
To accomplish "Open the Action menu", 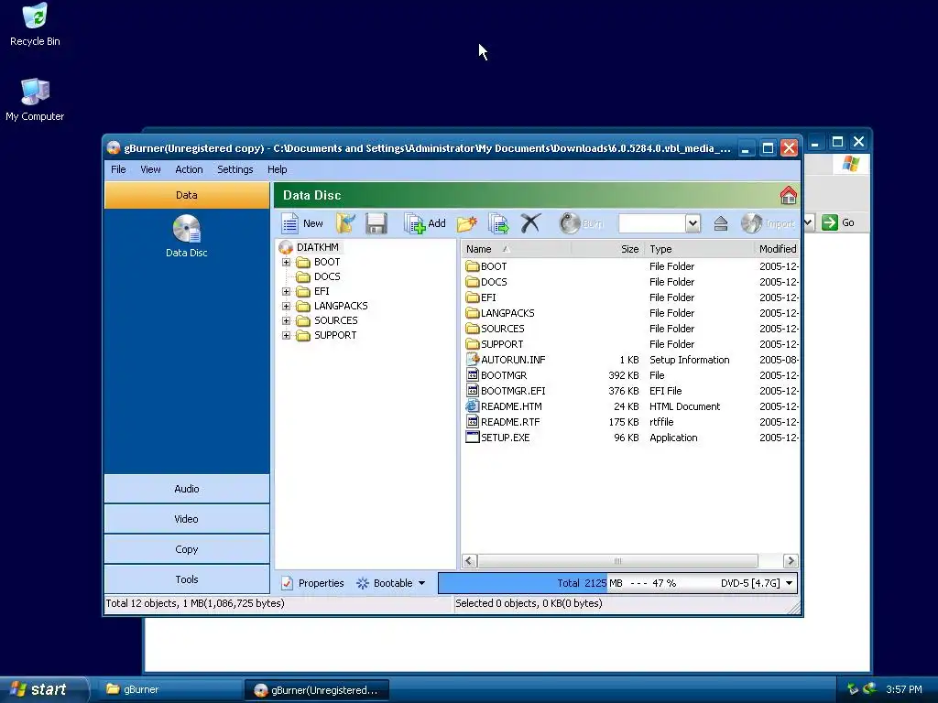I will coord(189,169).
